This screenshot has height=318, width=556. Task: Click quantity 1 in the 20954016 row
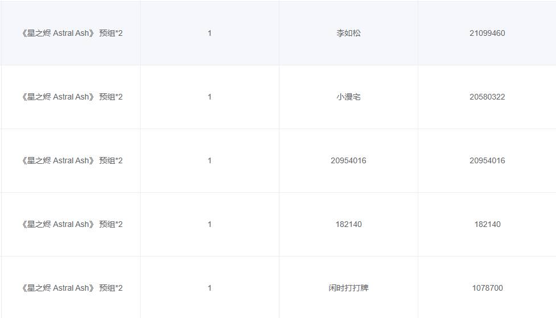point(209,160)
